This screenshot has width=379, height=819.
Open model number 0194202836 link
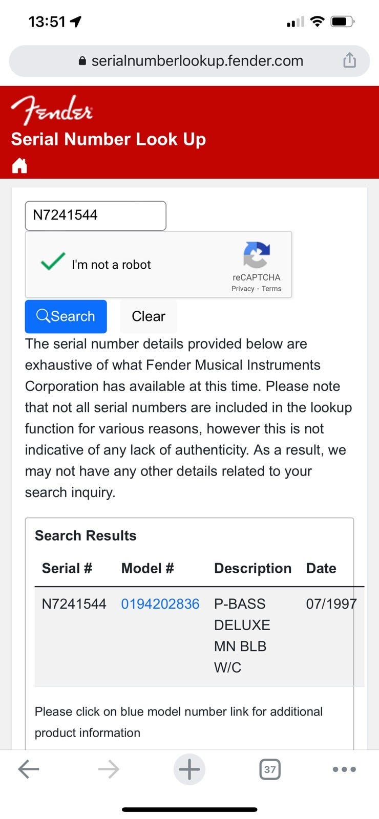point(160,604)
